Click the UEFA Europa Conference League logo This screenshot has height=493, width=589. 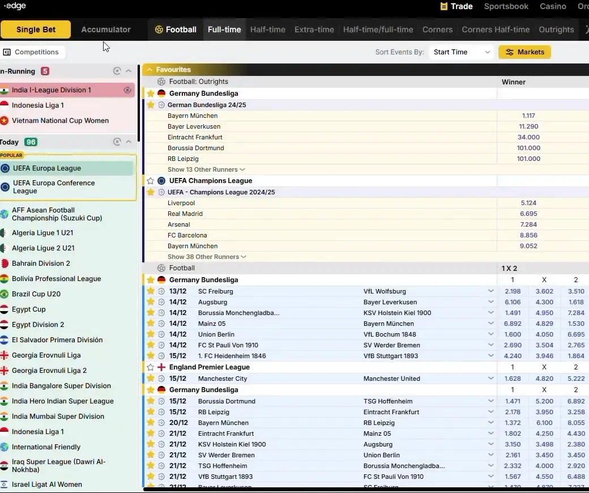point(5,187)
